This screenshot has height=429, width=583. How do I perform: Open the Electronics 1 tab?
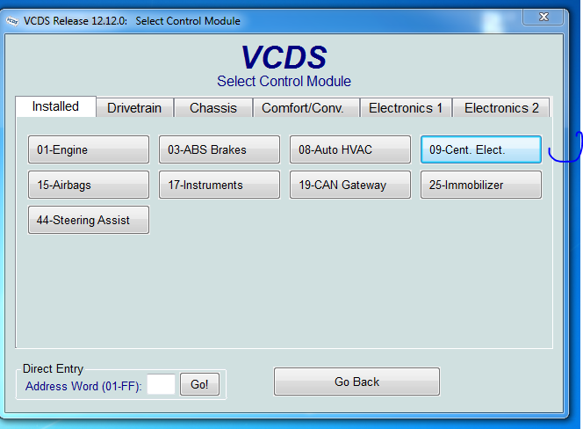click(406, 108)
